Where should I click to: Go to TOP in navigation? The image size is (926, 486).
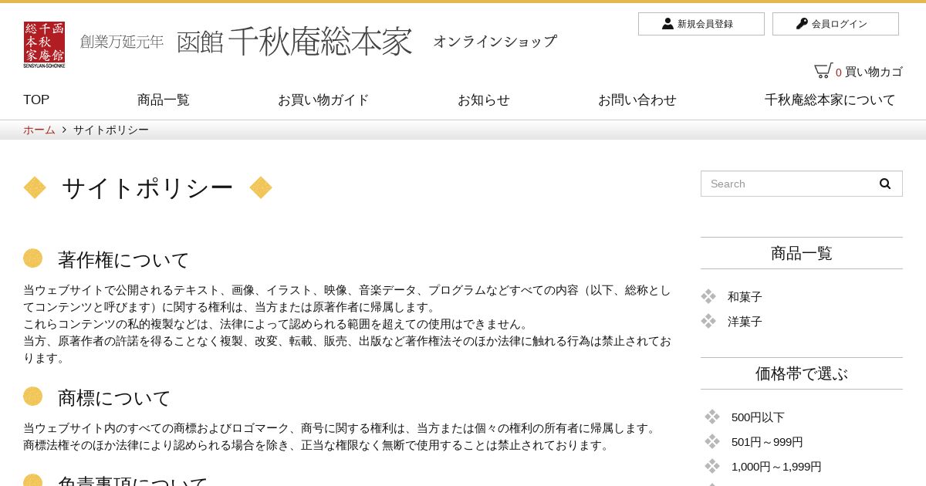coord(36,100)
